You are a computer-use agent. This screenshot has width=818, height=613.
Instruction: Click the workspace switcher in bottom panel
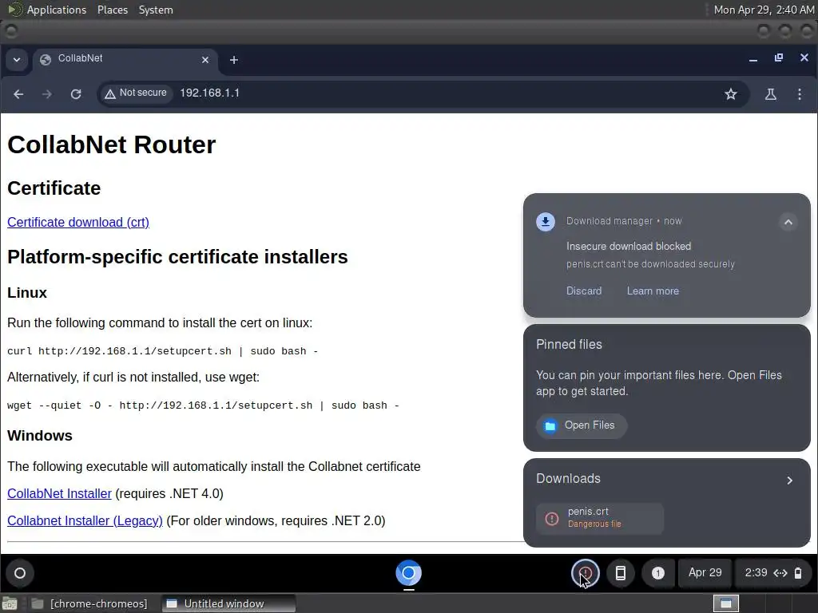click(x=726, y=603)
